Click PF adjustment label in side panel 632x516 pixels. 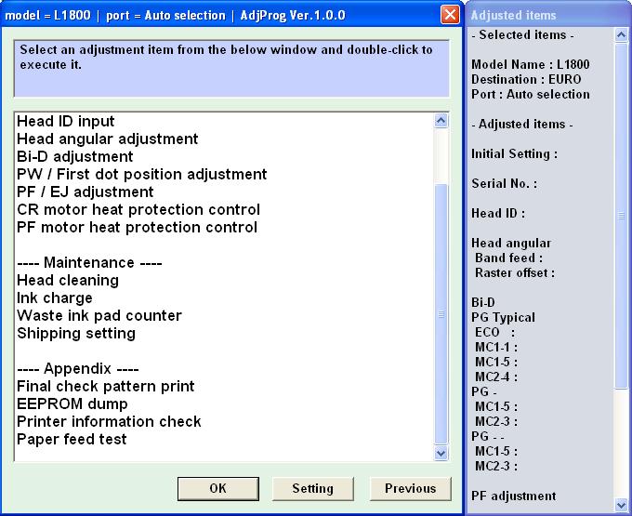coord(513,496)
